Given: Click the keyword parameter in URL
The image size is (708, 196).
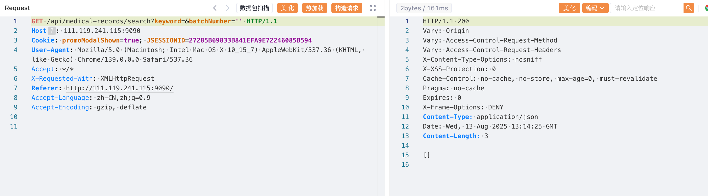Looking at the screenshot, I should click(168, 21).
